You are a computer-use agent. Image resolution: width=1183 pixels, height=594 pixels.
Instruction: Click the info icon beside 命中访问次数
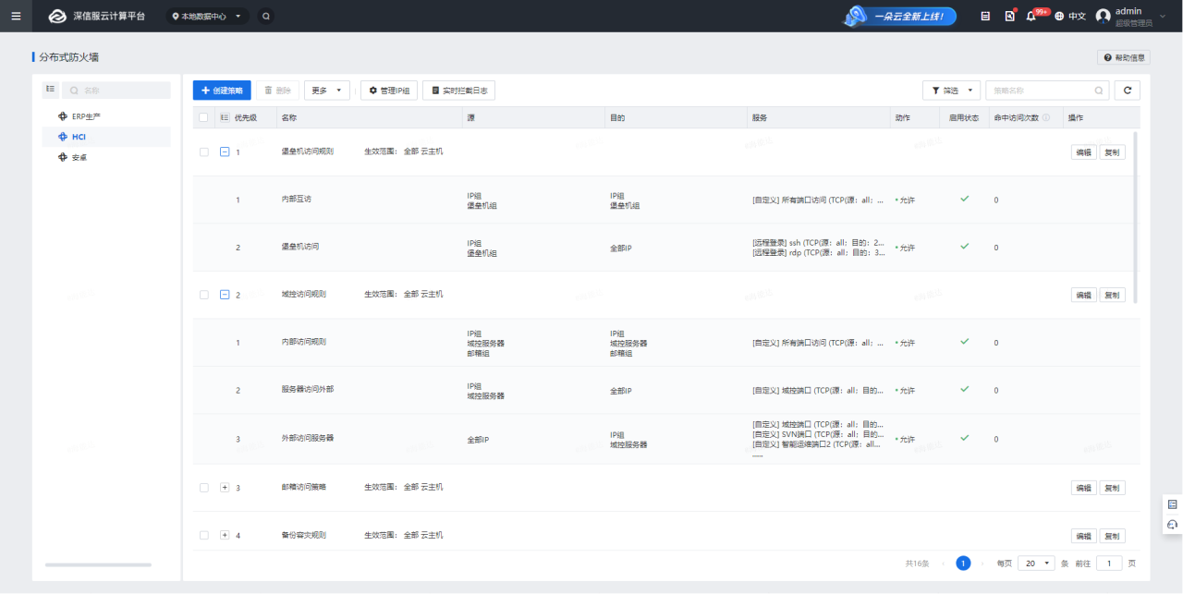coord(1046,117)
